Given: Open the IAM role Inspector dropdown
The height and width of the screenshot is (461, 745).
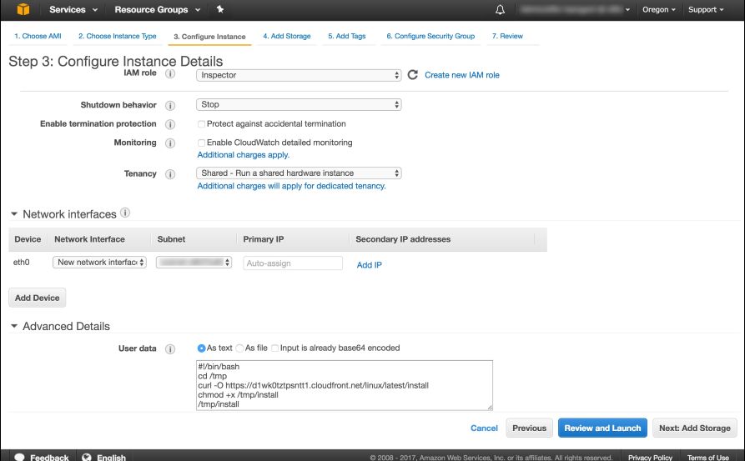Looking at the screenshot, I should point(299,75).
